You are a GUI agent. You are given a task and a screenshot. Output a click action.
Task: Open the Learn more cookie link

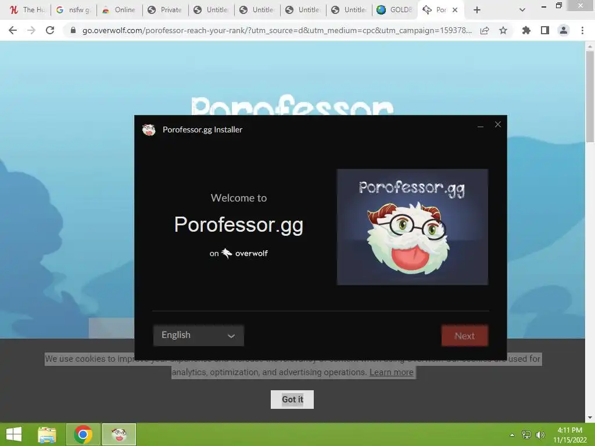(x=391, y=372)
